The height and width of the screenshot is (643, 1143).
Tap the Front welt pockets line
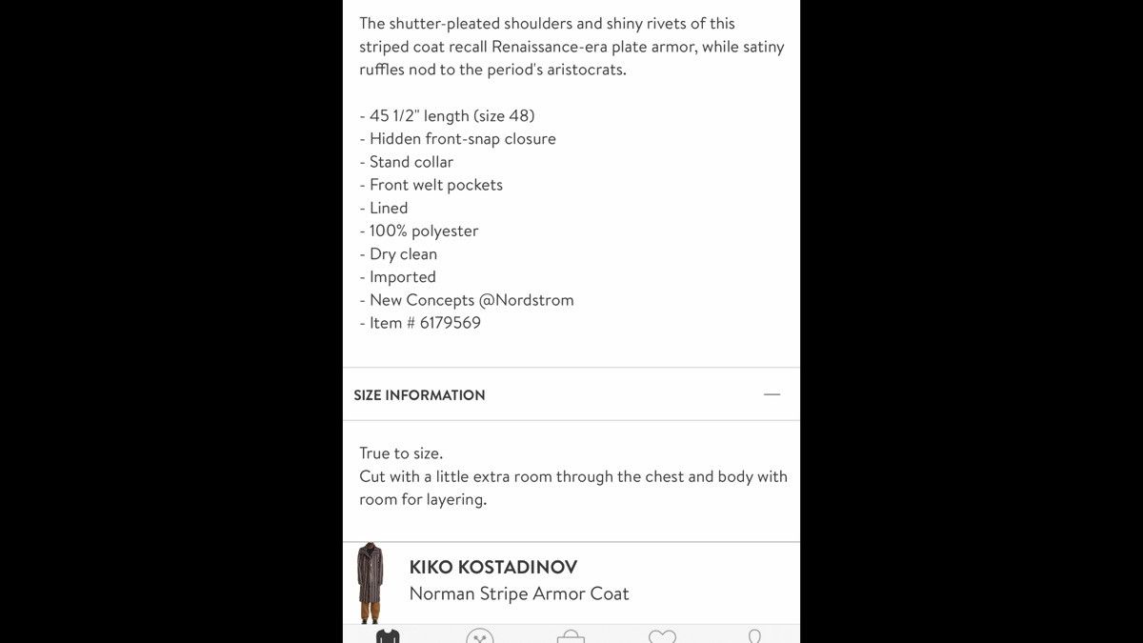pos(431,185)
